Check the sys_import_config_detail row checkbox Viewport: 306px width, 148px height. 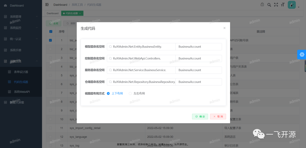tap(50, 128)
